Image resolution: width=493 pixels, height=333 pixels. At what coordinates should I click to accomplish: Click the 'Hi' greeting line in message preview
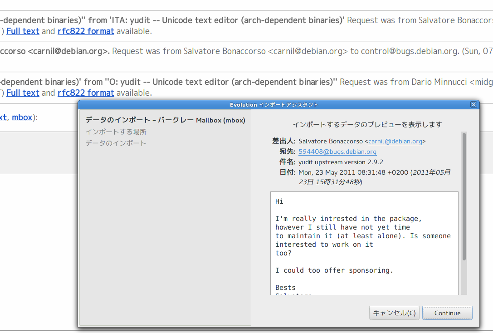[279, 201]
